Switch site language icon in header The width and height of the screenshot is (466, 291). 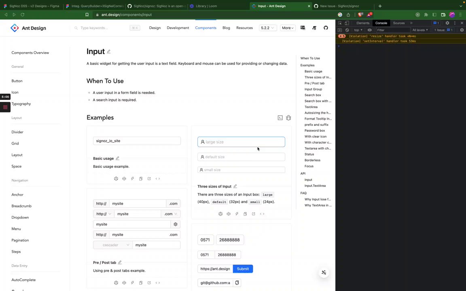click(303, 28)
